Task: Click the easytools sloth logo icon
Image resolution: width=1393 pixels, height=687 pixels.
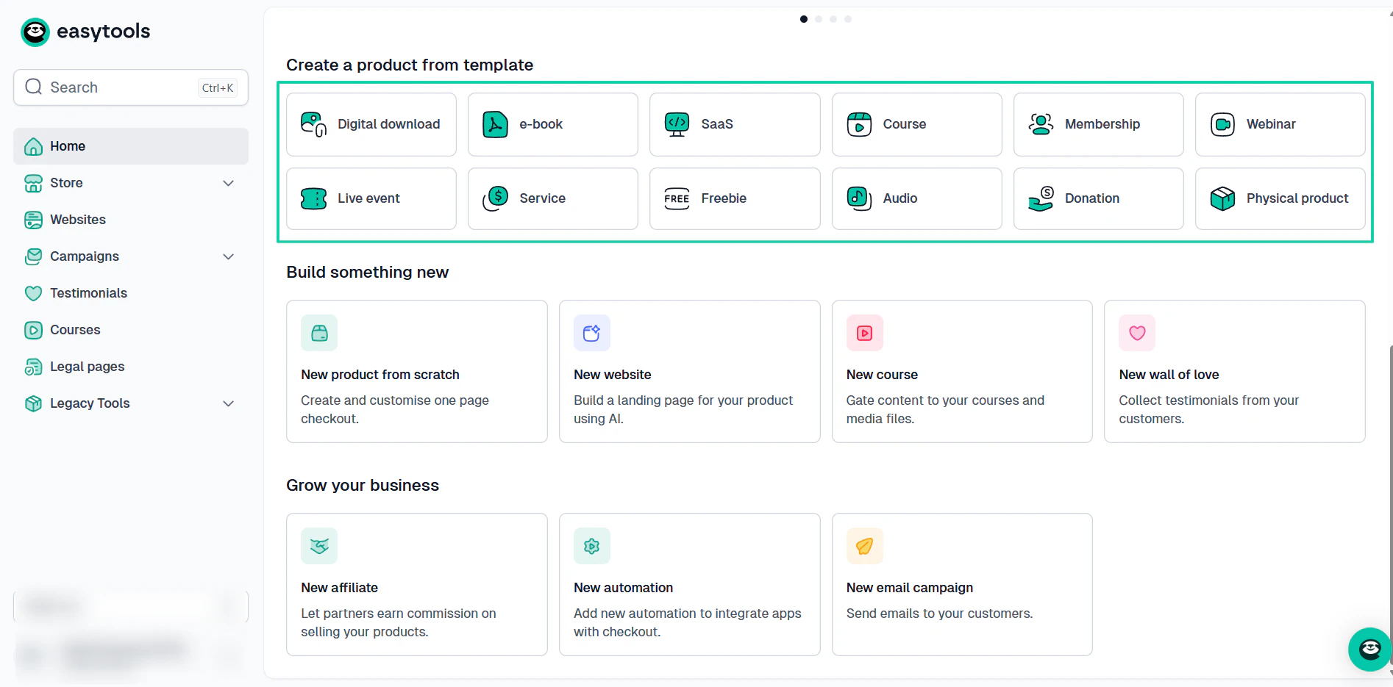Action: click(x=35, y=32)
